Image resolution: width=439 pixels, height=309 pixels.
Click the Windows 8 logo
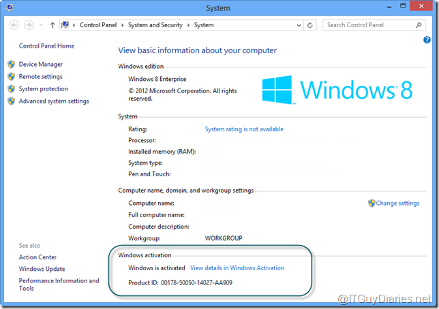(337, 90)
